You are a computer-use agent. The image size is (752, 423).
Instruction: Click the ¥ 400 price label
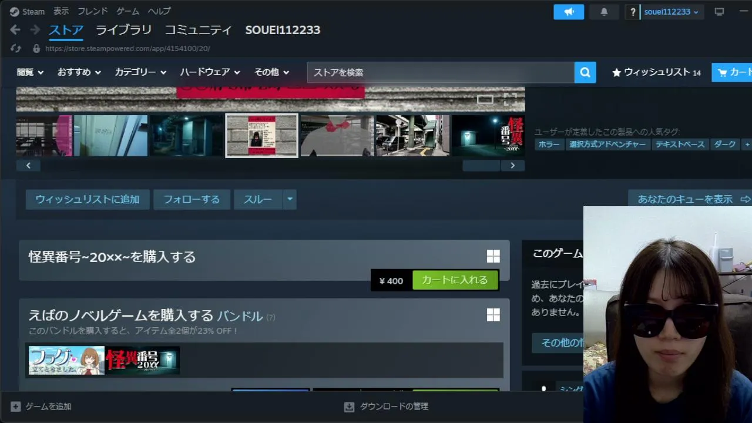(391, 281)
